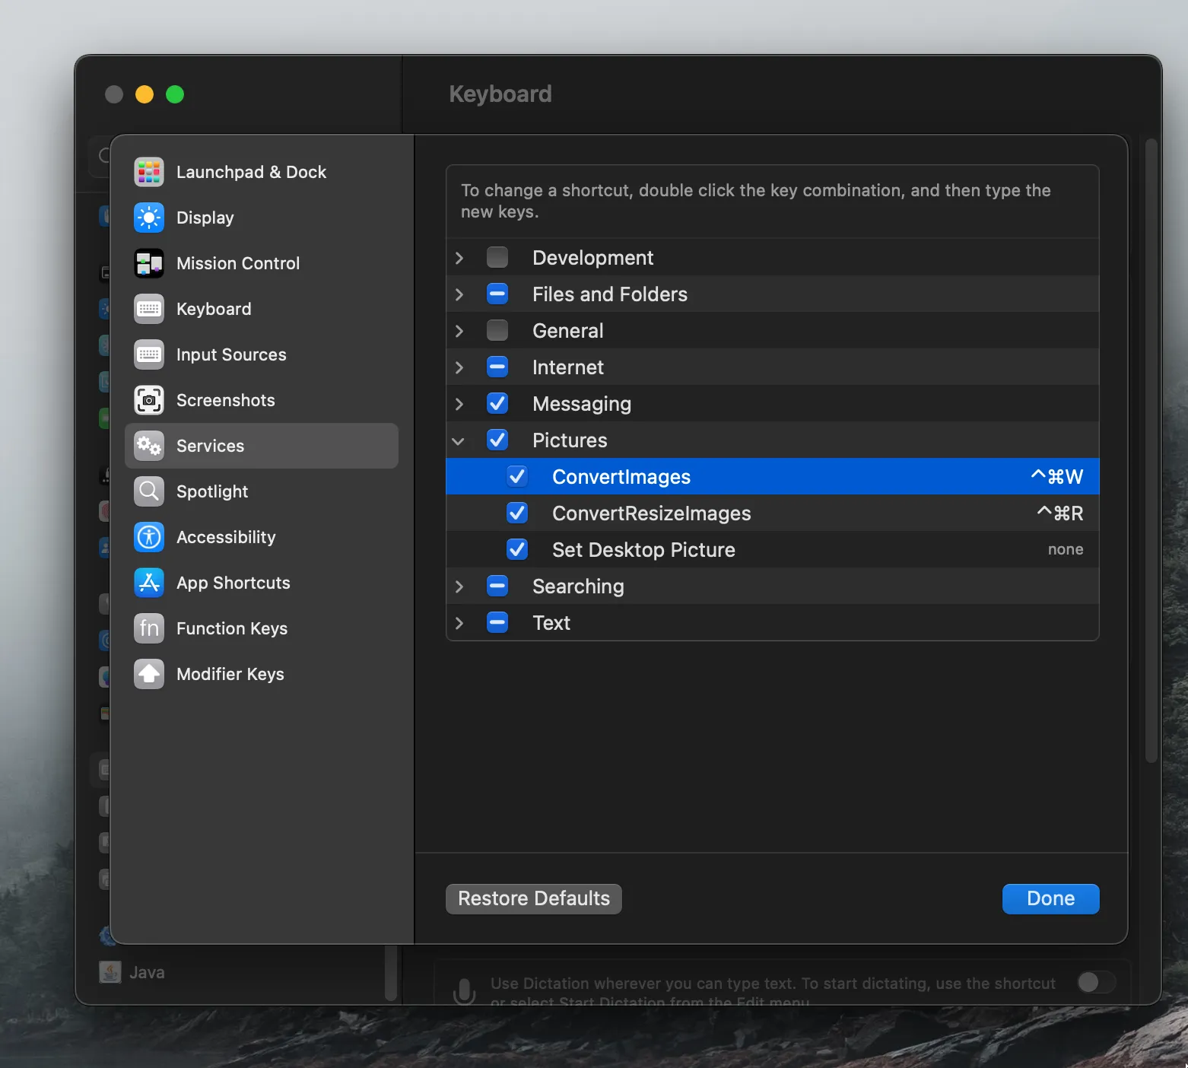Click the App Shortcuts icon
The height and width of the screenshot is (1068, 1188).
(149, 583)
